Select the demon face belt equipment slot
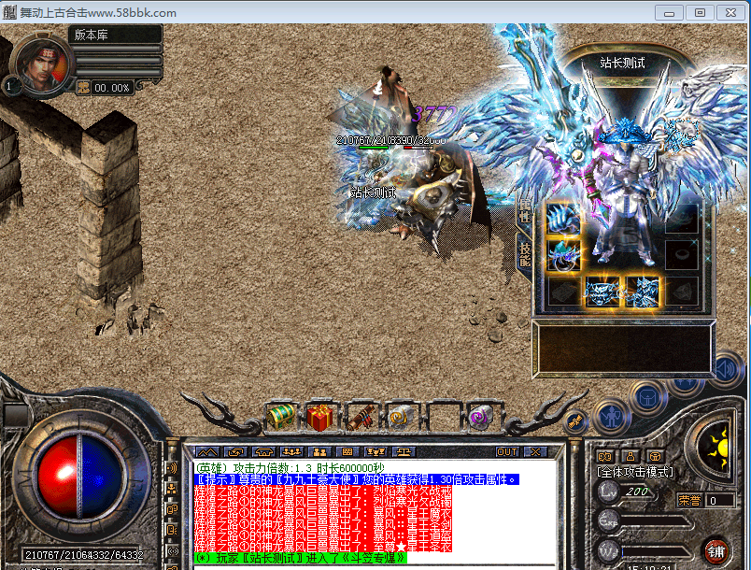Viewport: 751px width, 570px height. (x=603, y=292)
